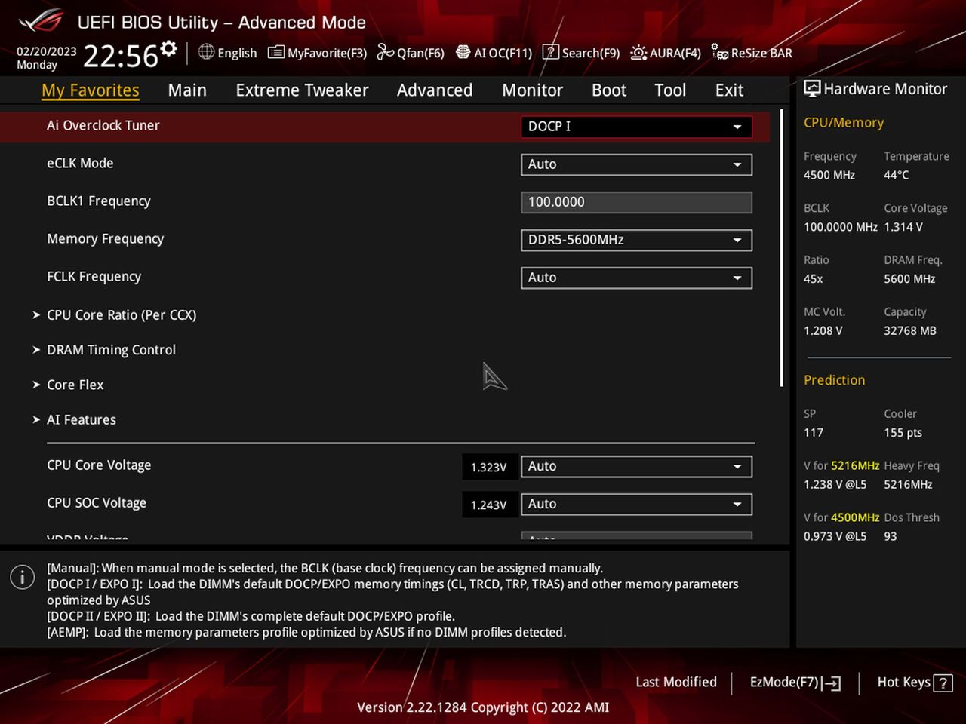Screen dimensions: 966x724
Task: Go to the Boot tab
Action: (609, 90)
